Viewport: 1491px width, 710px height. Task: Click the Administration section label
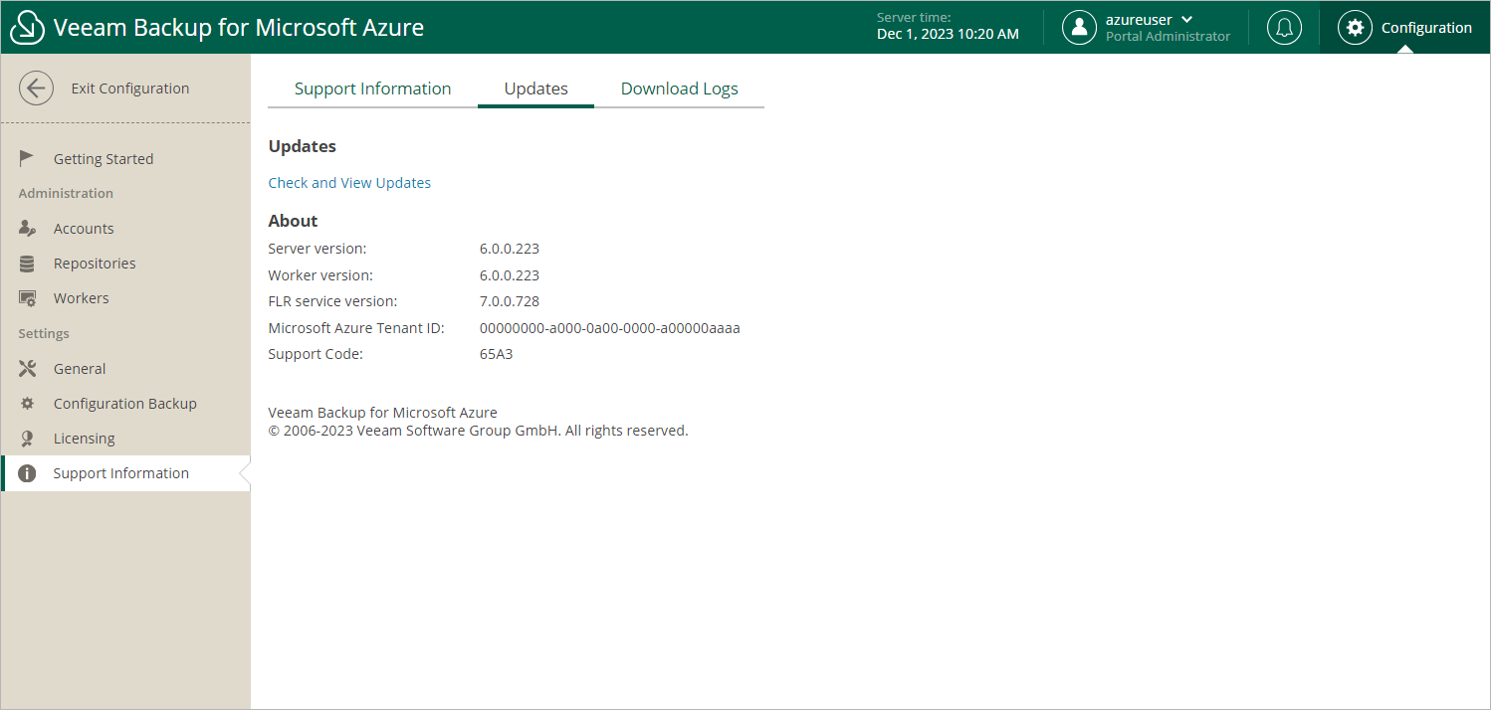[66, 194]
